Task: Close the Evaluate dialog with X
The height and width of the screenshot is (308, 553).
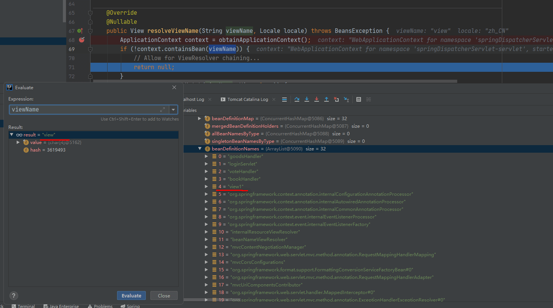Action: pyautogui.click(x=174, y=87)
